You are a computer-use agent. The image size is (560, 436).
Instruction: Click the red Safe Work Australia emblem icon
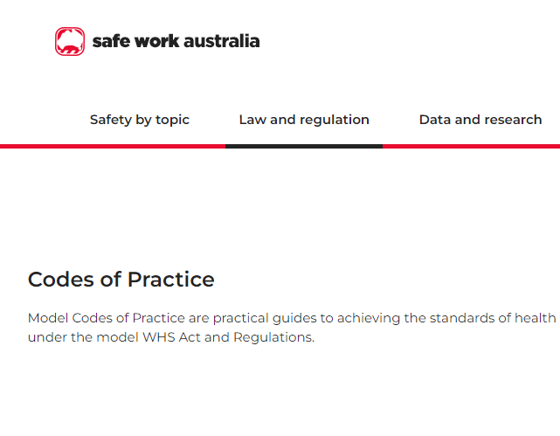tap(70, 41)
